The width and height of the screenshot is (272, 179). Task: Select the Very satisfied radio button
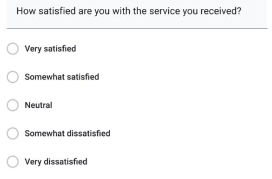coord(13,49)
